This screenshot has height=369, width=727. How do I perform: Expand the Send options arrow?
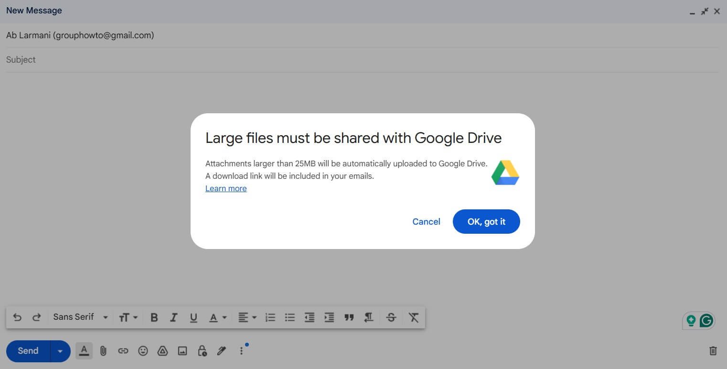click(x=60, y=350)
